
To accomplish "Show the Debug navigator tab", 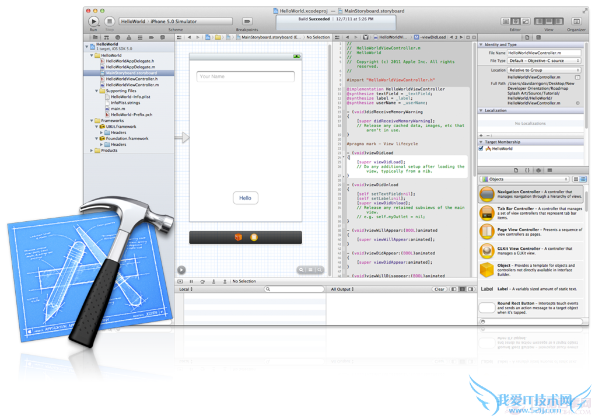I will 140,37.
